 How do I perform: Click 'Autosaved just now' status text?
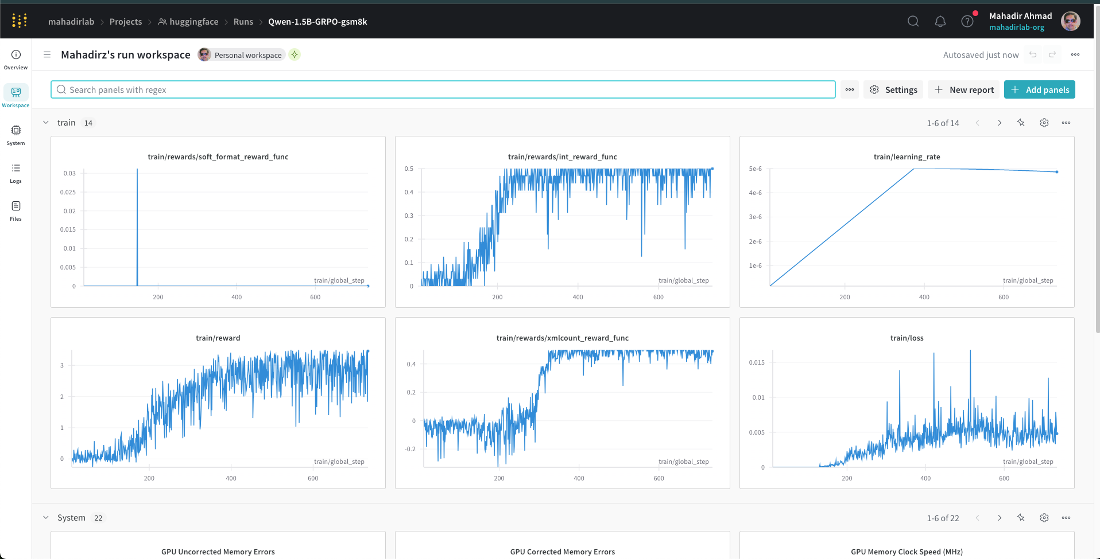981,55
